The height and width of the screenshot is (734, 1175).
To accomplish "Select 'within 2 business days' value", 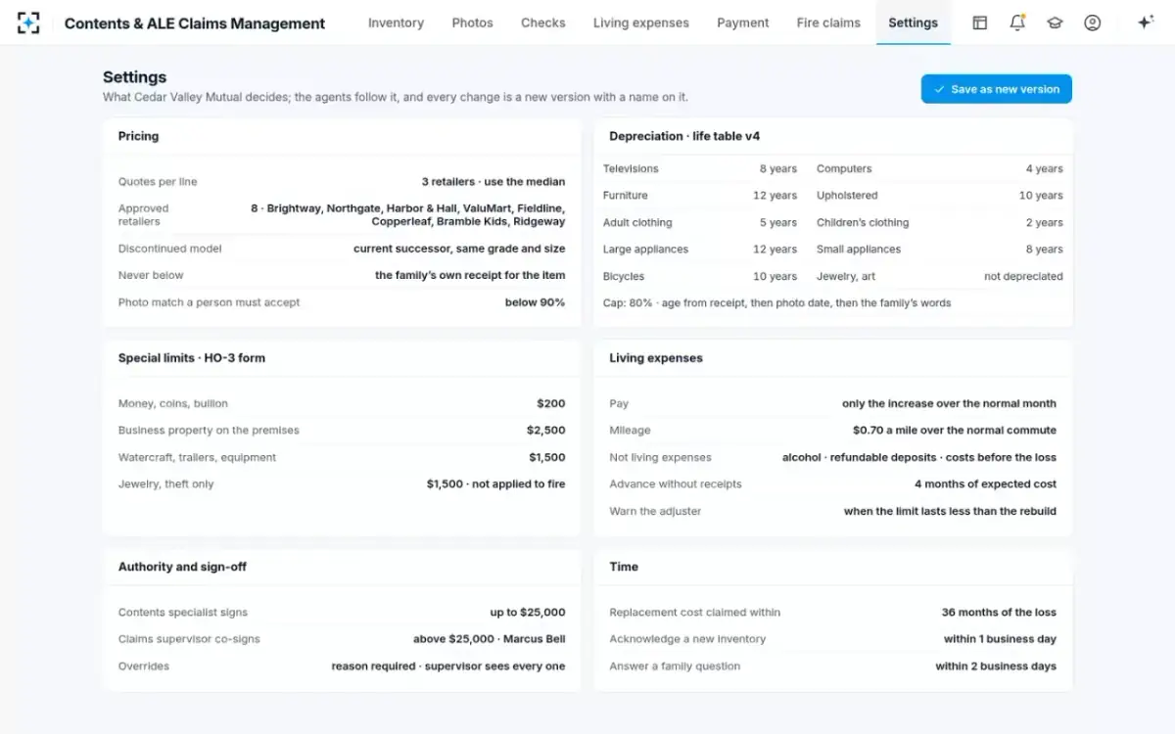I will (996, 666).
